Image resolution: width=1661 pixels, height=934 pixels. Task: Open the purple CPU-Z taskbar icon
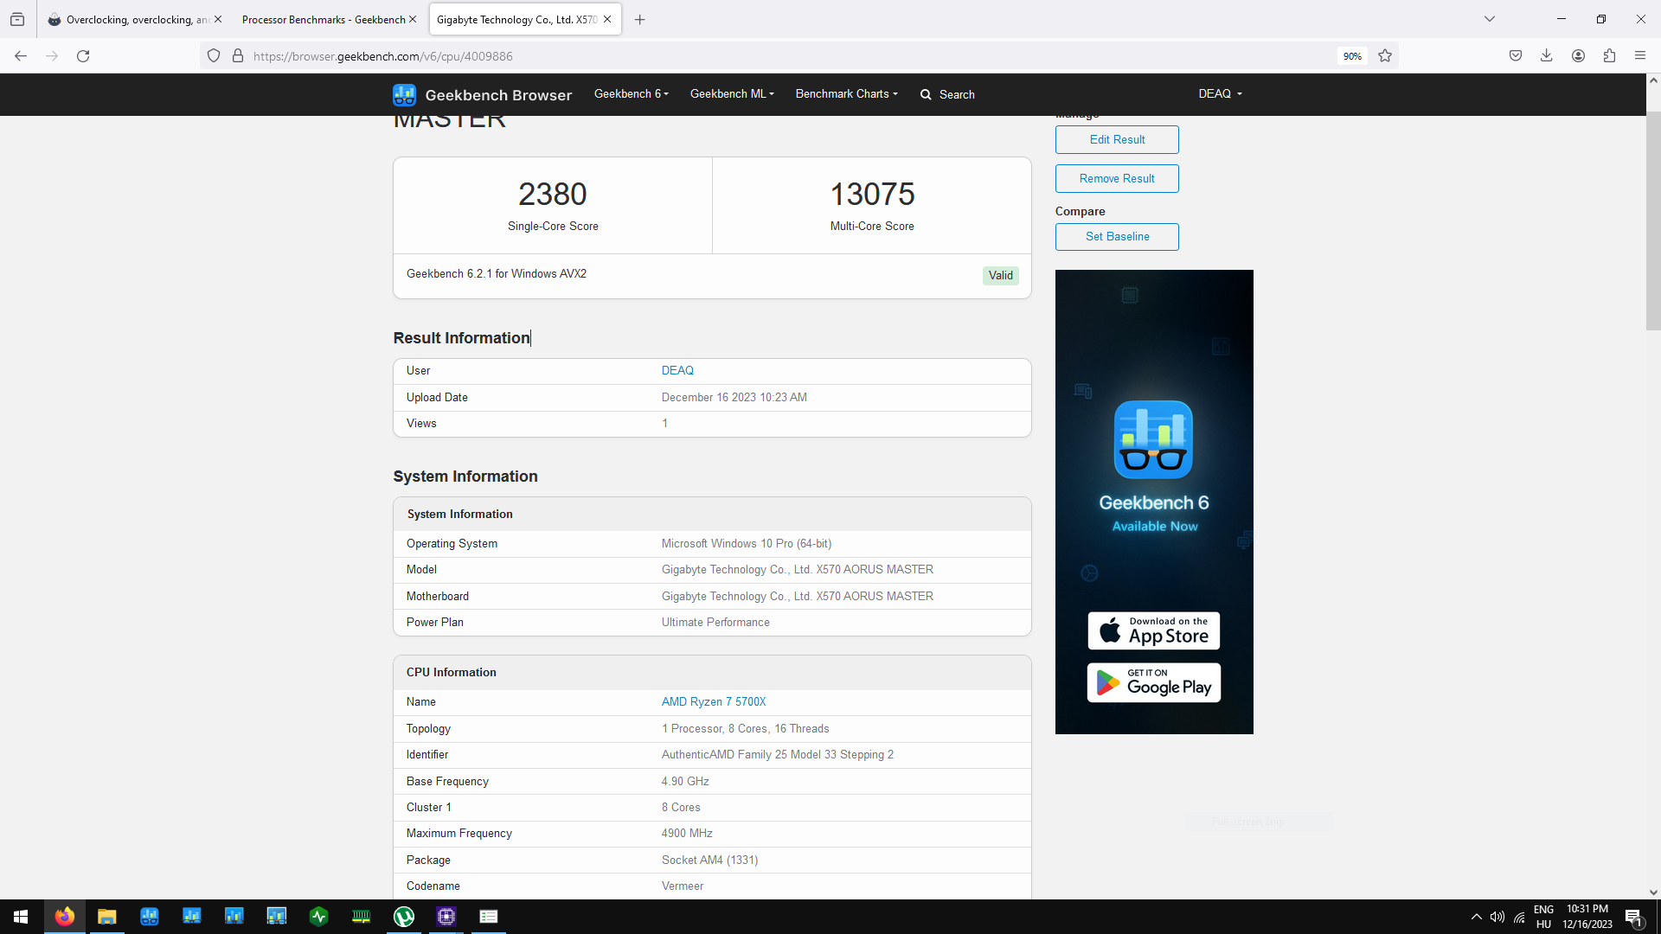(446, 917)
